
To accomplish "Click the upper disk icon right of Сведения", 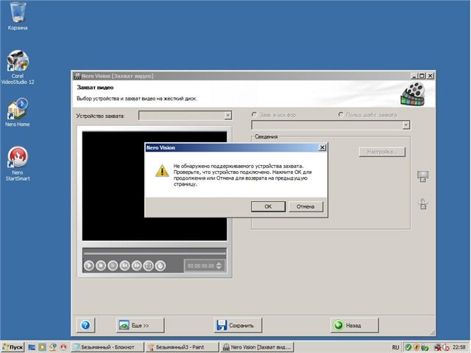I will click(x=423, y=176).
